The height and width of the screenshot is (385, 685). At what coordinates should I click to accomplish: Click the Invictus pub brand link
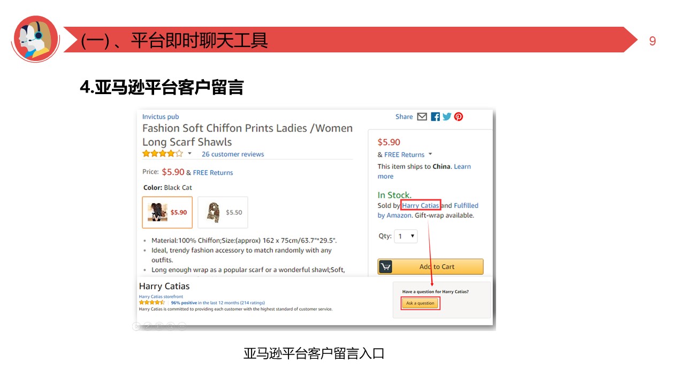161,117
